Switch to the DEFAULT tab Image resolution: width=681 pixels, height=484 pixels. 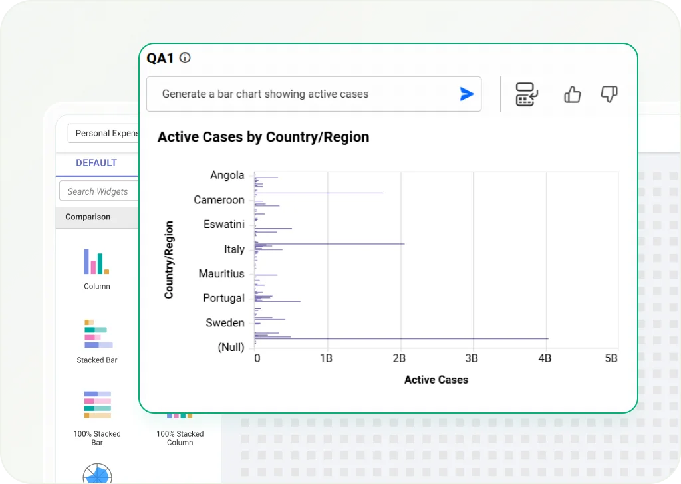[x=96, y=163]
